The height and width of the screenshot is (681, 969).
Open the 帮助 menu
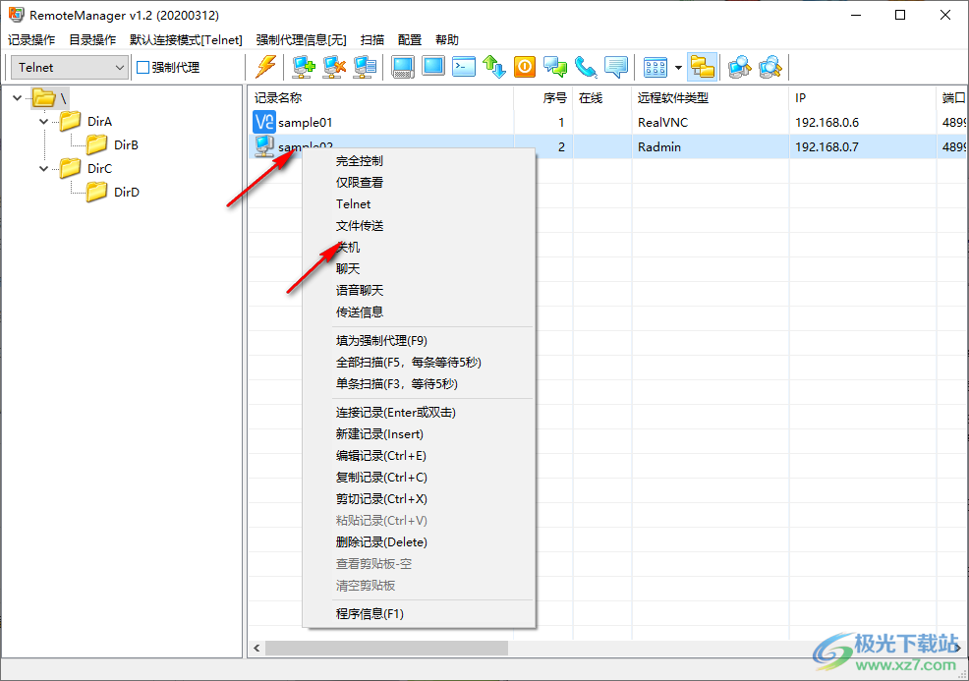(447, 39)
